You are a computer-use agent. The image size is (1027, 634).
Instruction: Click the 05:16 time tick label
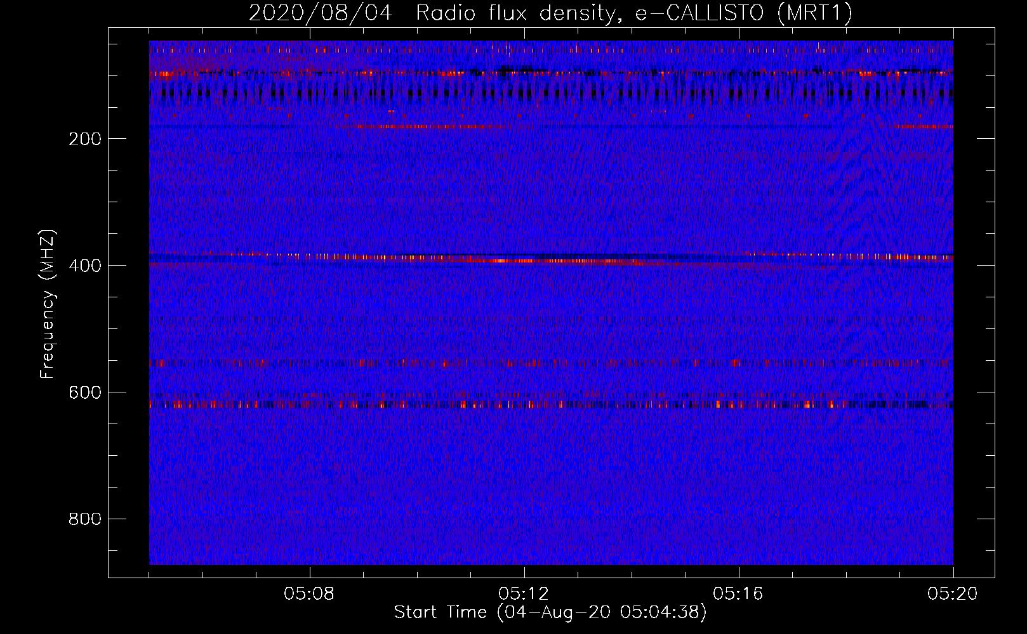(738, 594)
